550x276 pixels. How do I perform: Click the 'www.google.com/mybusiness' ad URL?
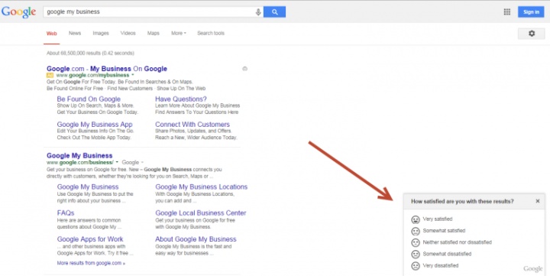click(92, 75)
